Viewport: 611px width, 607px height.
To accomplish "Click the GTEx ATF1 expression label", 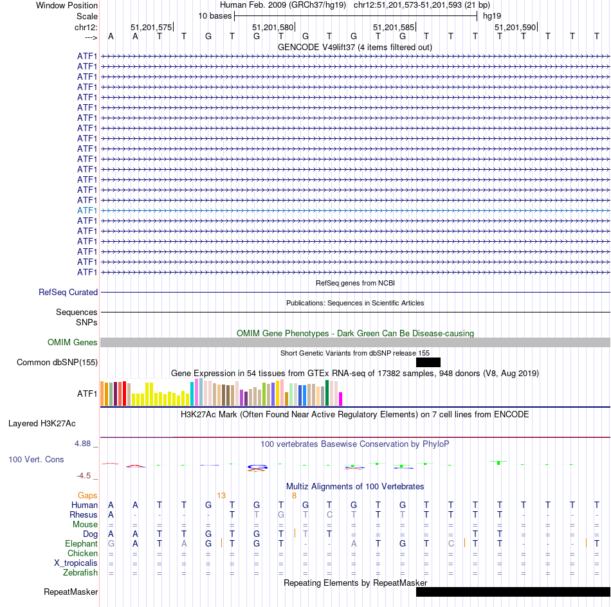I will pos(87,394).
